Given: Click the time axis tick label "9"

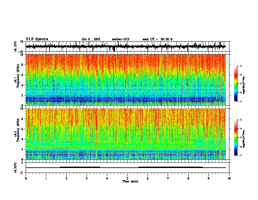Looking at the screenshot, I should pyautogui.click(x=208, y=178).
